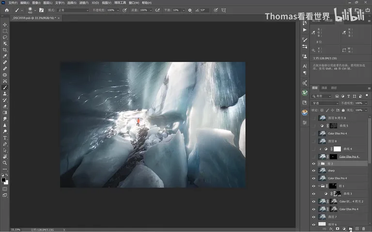
Task: Create a new group folder icon
Action: click(350, 229)
